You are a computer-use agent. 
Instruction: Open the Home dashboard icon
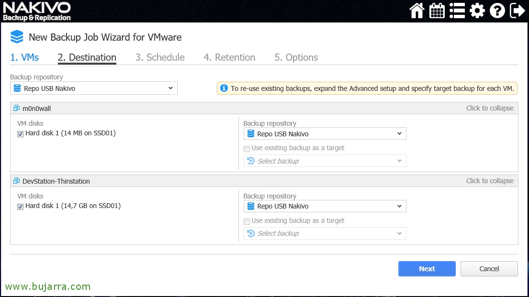pos(416,11)
